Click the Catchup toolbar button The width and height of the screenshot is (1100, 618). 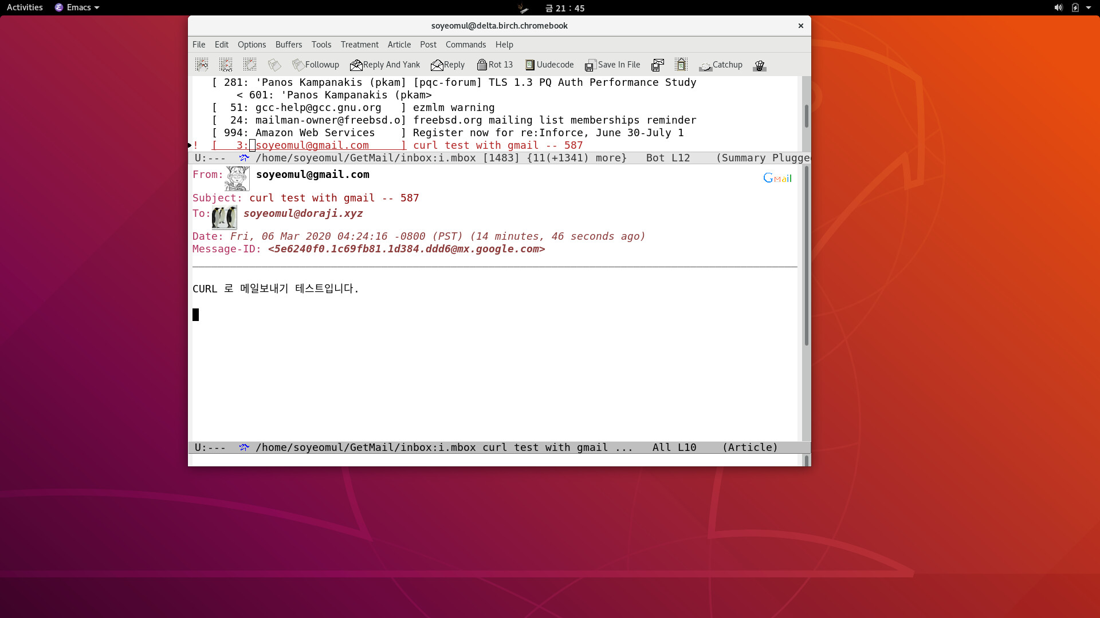[x=721, y=65]
